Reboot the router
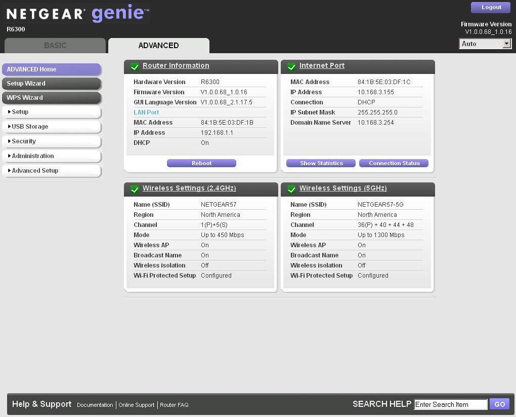The width and height of the screenshot is (516, 417). [x=201, y=163]
